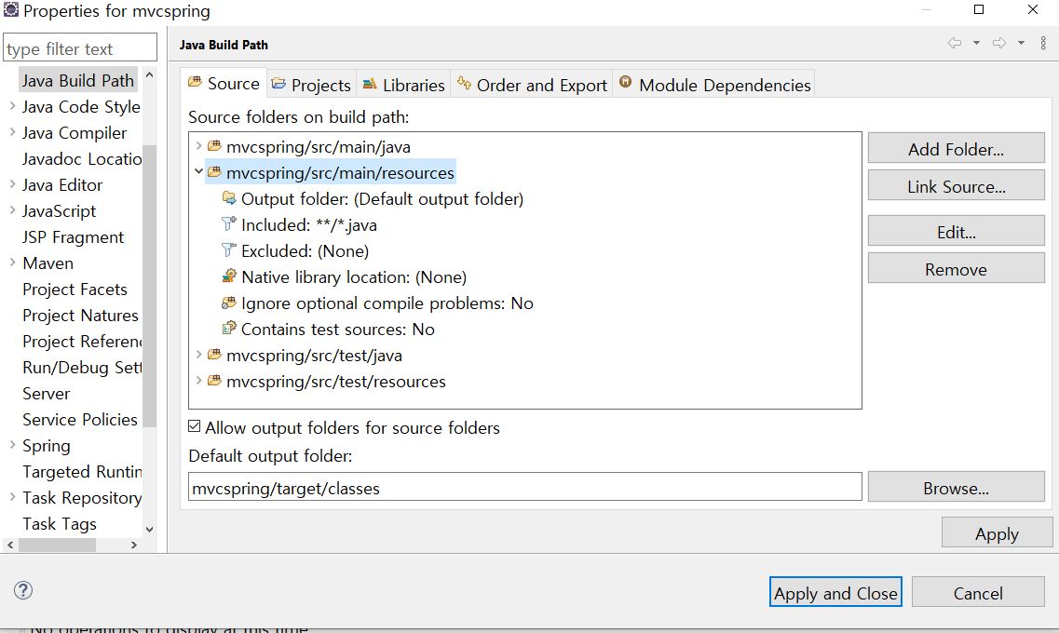Expand the mvcspring/src/test/resources node
The height and width of the screenshot is (633, 1059).
(x=198, y=380)
